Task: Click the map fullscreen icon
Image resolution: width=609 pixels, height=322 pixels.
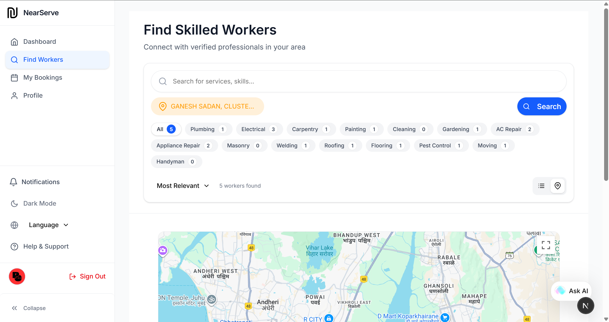Action: point(546,245)
